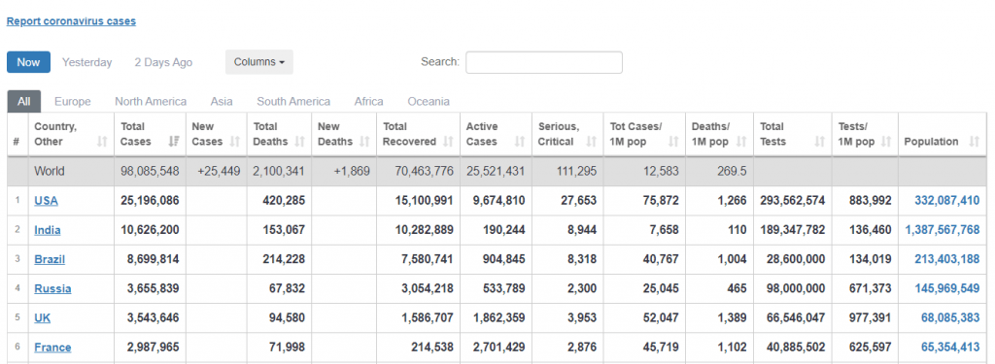Open the Europe tab
Image resolution: width=995 pixels, height=364 pixels.
pos(72,102)
